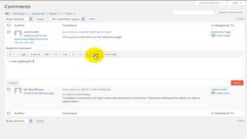The image size is (247, 139).
Task: Filter by Trash comments
Action: pyautogui.click(x=68, y=14)
